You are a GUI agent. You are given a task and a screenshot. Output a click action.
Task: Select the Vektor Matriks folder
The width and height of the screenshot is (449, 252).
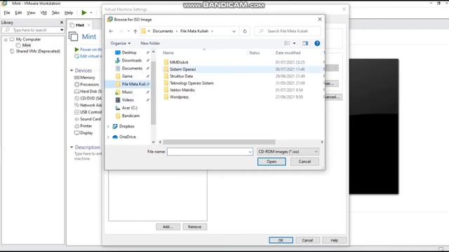coord(182,90)
